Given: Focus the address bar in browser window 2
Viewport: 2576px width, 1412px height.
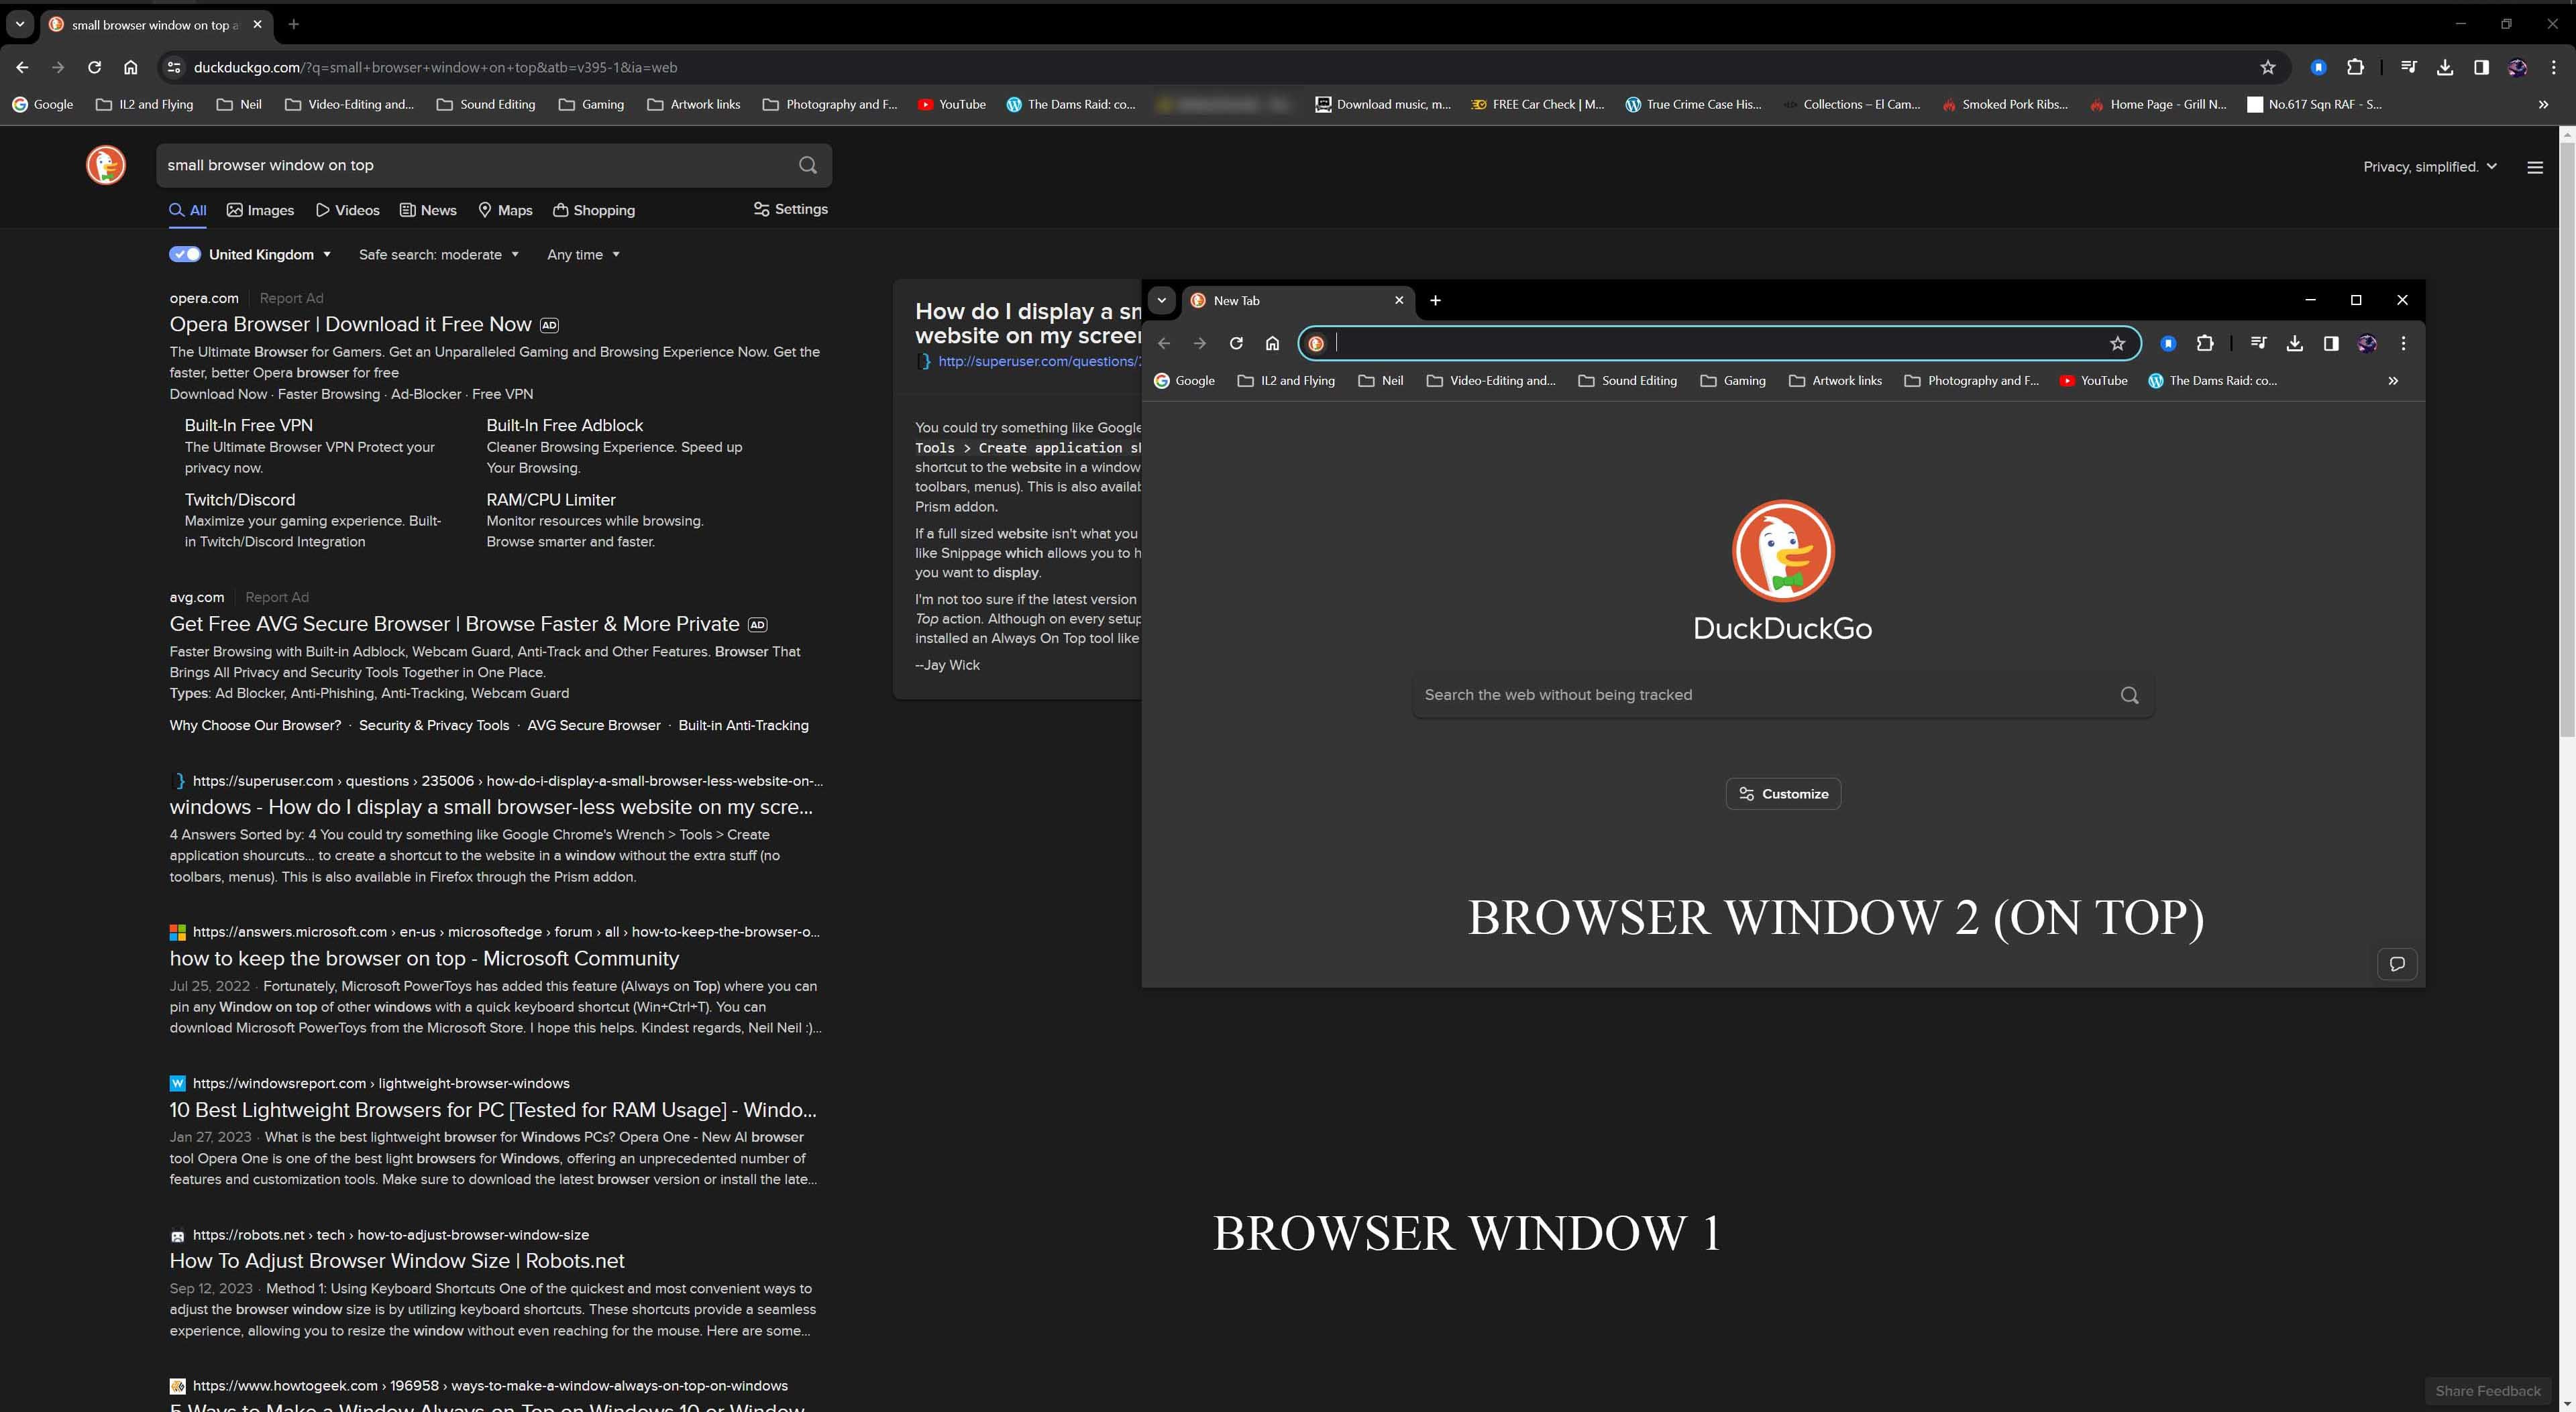Looking at the screenshot, I should 1720,343.
